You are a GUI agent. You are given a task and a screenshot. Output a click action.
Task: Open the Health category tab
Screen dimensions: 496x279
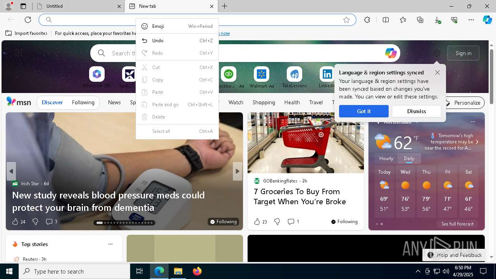[x=292, y=103]
